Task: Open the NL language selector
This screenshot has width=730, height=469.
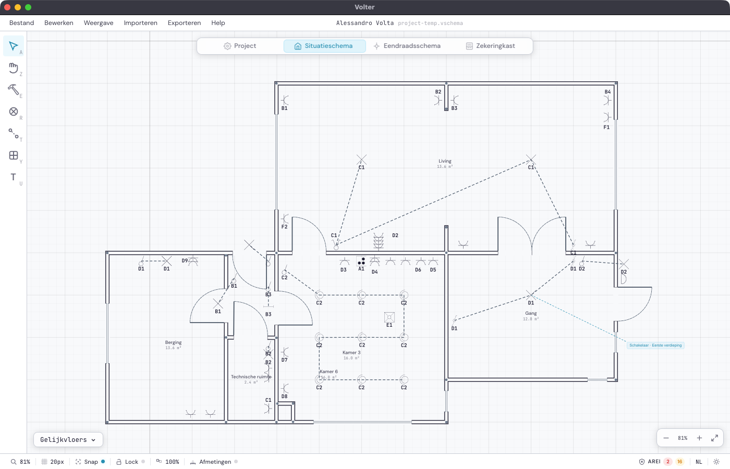Action: (699, 462)
